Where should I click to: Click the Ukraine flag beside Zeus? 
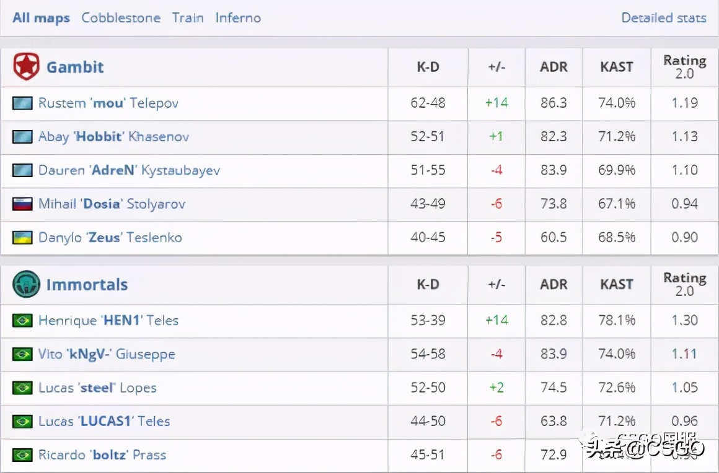point(22,237)
